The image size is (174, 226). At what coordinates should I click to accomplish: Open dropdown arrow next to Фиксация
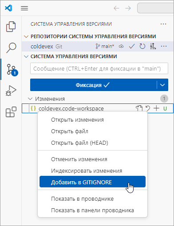click(162, 85)
